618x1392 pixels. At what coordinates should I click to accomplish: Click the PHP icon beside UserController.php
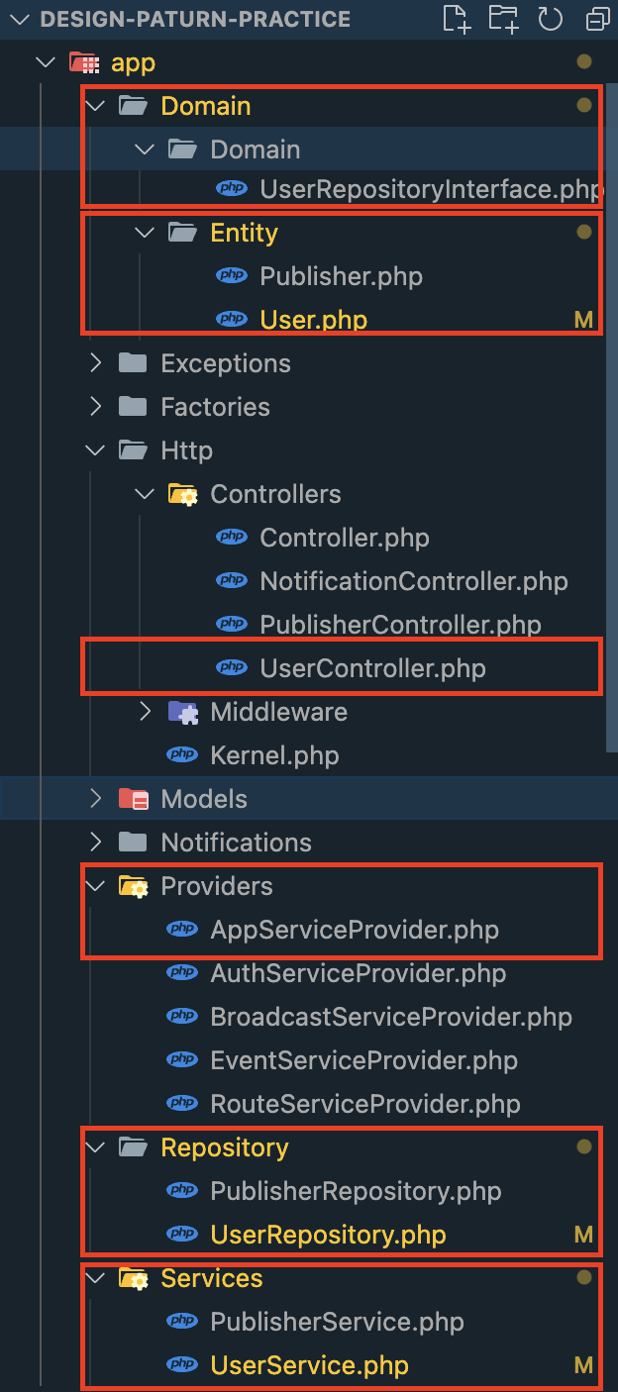tap(232, 668)
